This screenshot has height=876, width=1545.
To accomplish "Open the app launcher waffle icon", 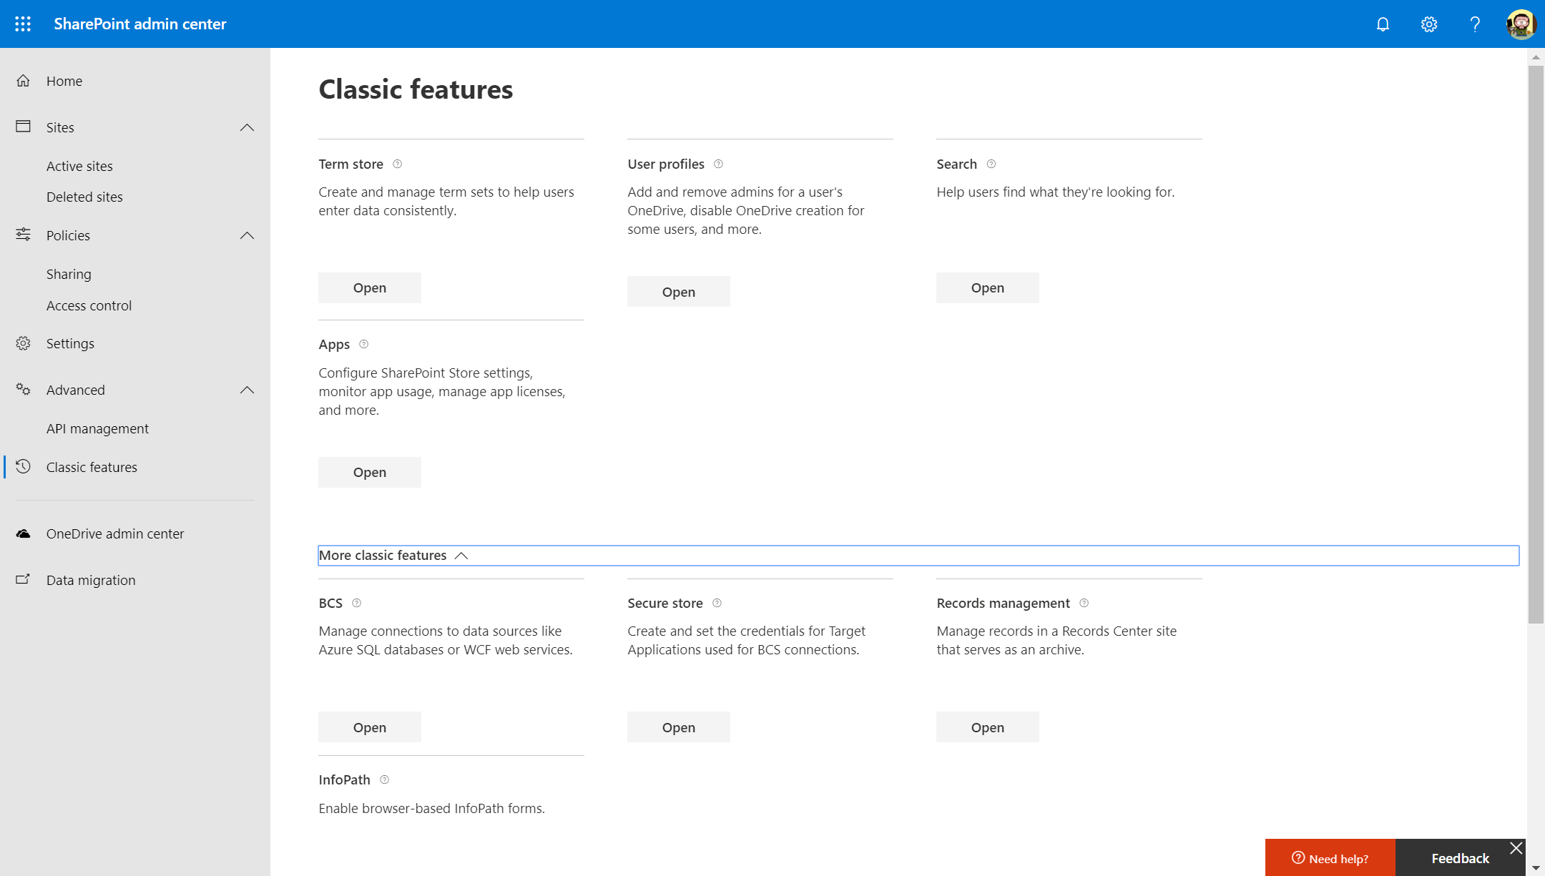I will pyautogui.click(x=23, y=24).
